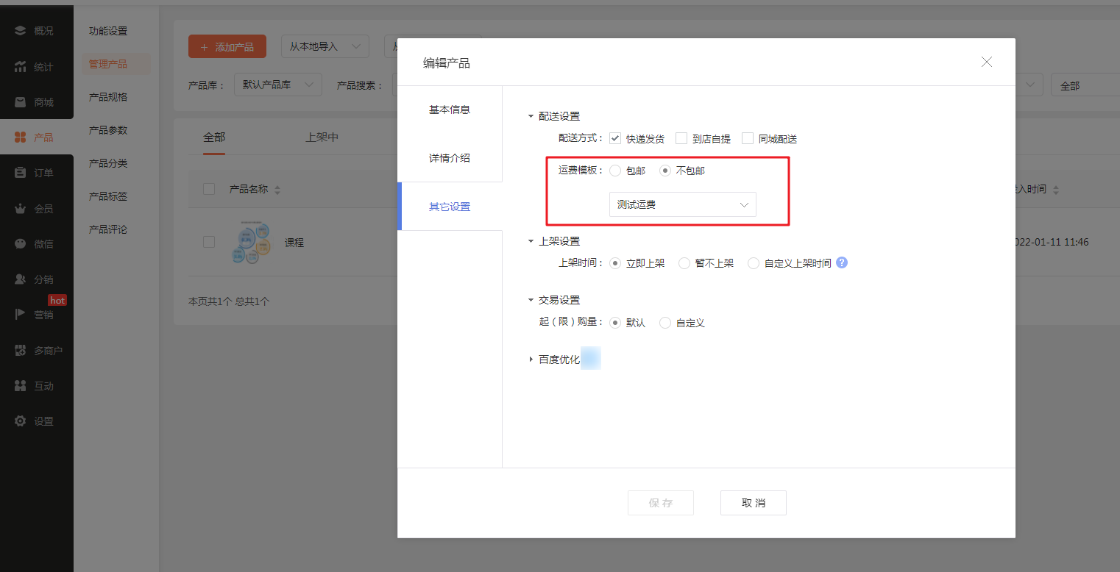Click the 商城 mall icon
This screenshot has width=1120, height=572.
(x=20, y=102)
